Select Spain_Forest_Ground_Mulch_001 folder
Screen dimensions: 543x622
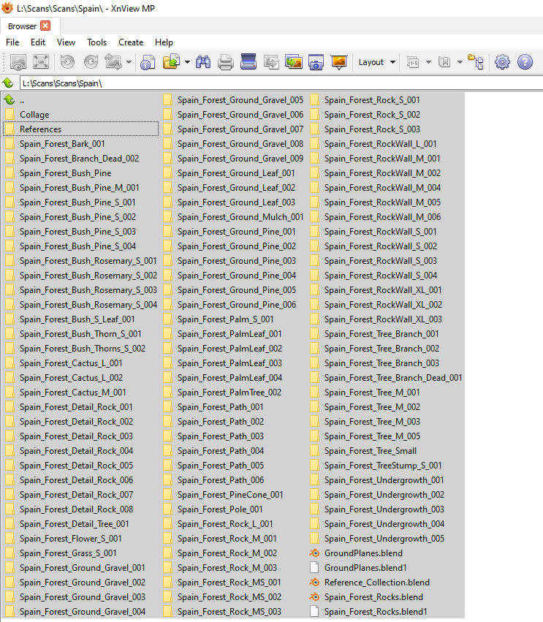[x=233, y=217]
